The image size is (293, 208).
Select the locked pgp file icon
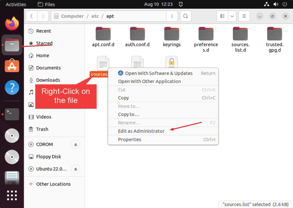(172, 62)
